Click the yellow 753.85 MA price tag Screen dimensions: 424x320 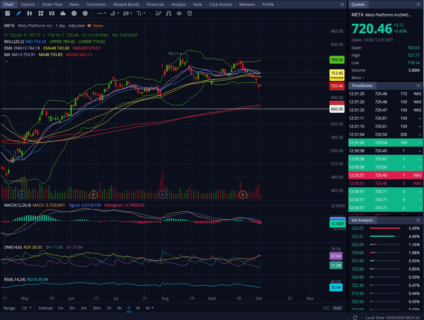[x=337, y=73]
